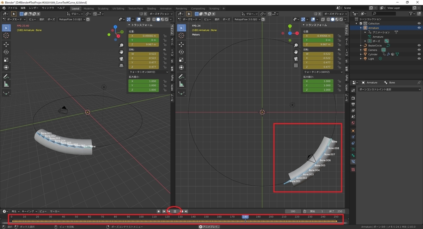Switch to Animation workspace tab

166,8
